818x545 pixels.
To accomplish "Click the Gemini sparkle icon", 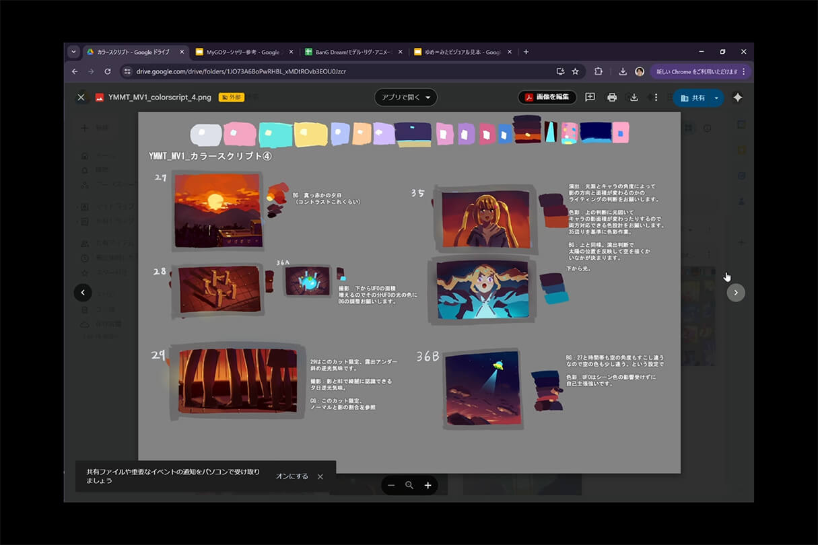I will [x=737, y=98].
